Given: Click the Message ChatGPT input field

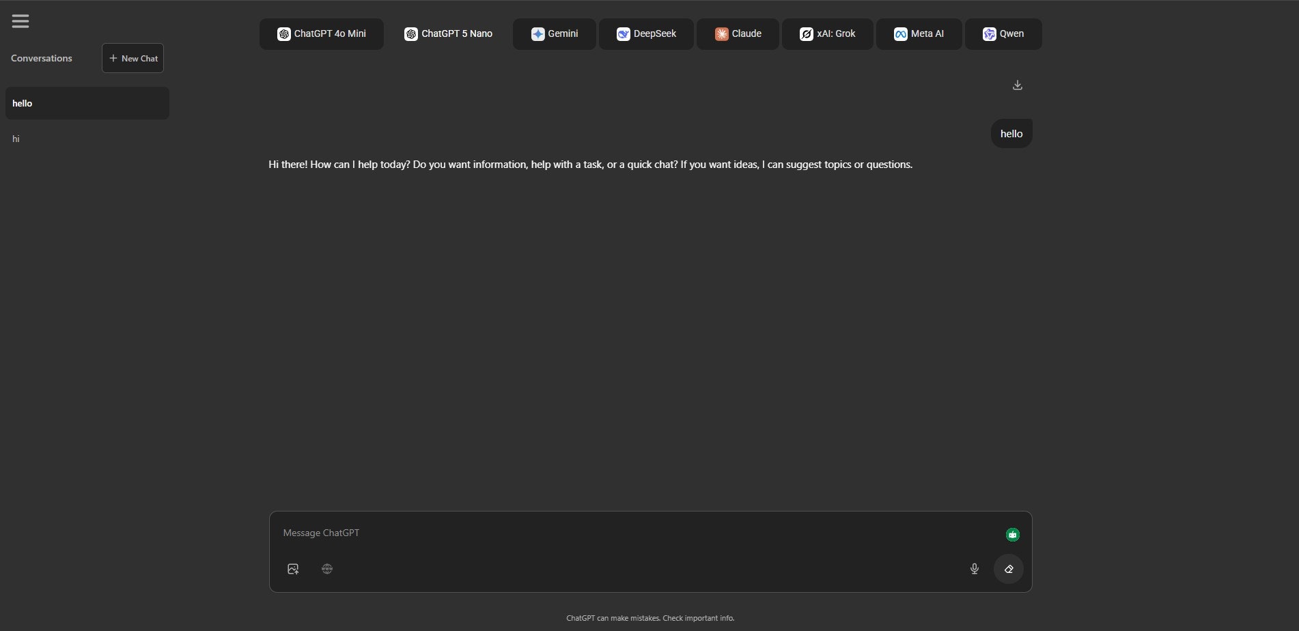Looking at the screenshot, I should pyautogui.click(x=615, y=533).
